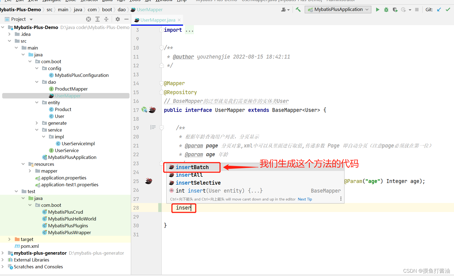Select Scratches and Consoles
Screen dimensions: 454x276
coord(38,267)
